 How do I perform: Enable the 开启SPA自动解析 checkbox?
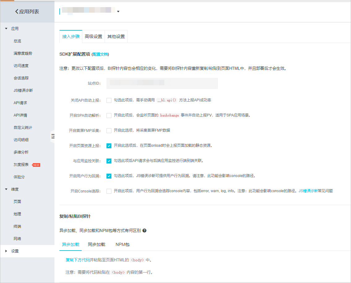(x=109, y=116)
